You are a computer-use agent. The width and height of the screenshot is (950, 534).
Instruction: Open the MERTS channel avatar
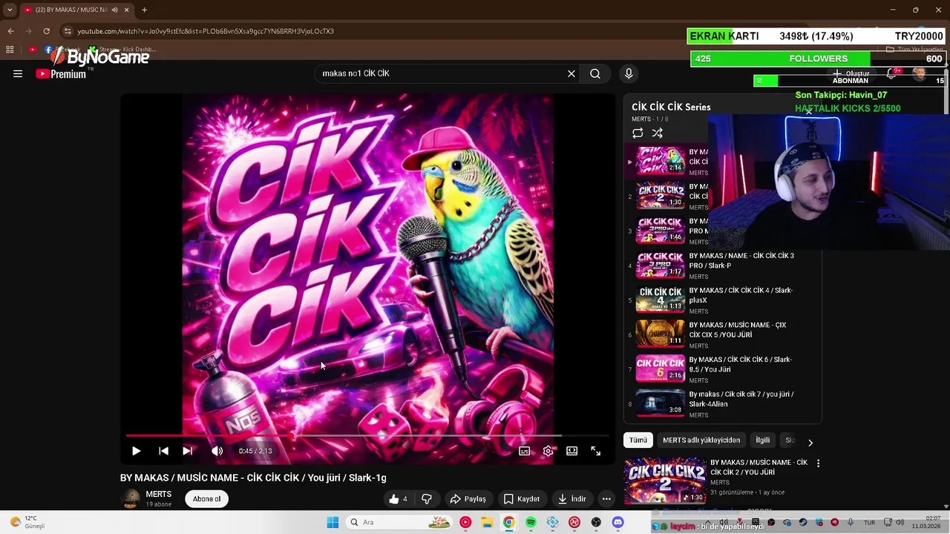coord(131,498)
